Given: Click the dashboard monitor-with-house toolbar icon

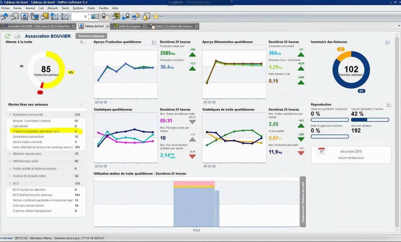Looking at the screenshot, I should click(25, 17).
